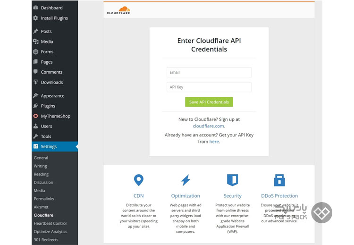Click the DDoS Protection lock icon
This screenshot has width=354, height=245.
click(x=279, y=180)
